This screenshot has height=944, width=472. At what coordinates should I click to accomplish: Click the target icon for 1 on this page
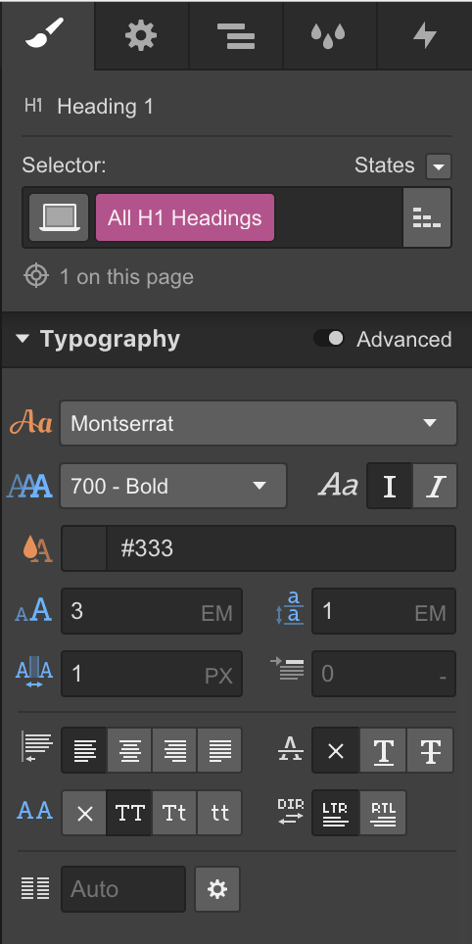[36, 276]
